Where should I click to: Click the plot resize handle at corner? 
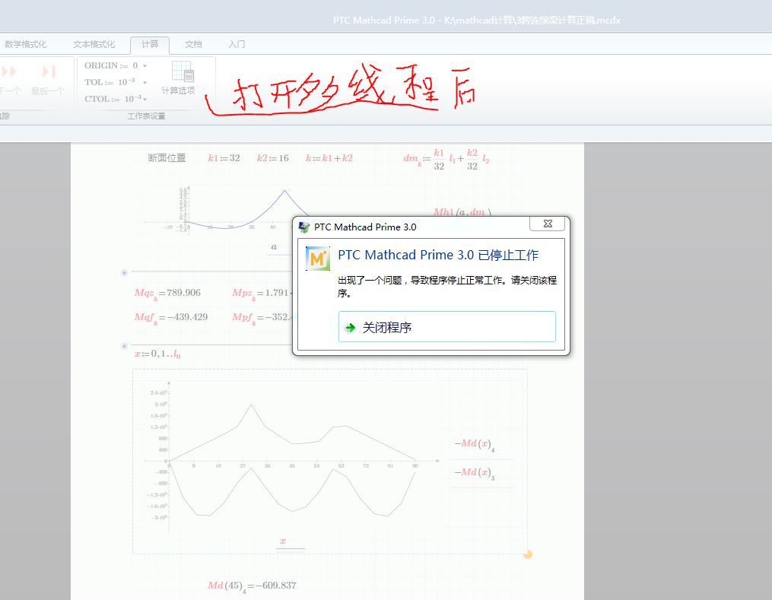pyautogui.click(x=527, y=554)
